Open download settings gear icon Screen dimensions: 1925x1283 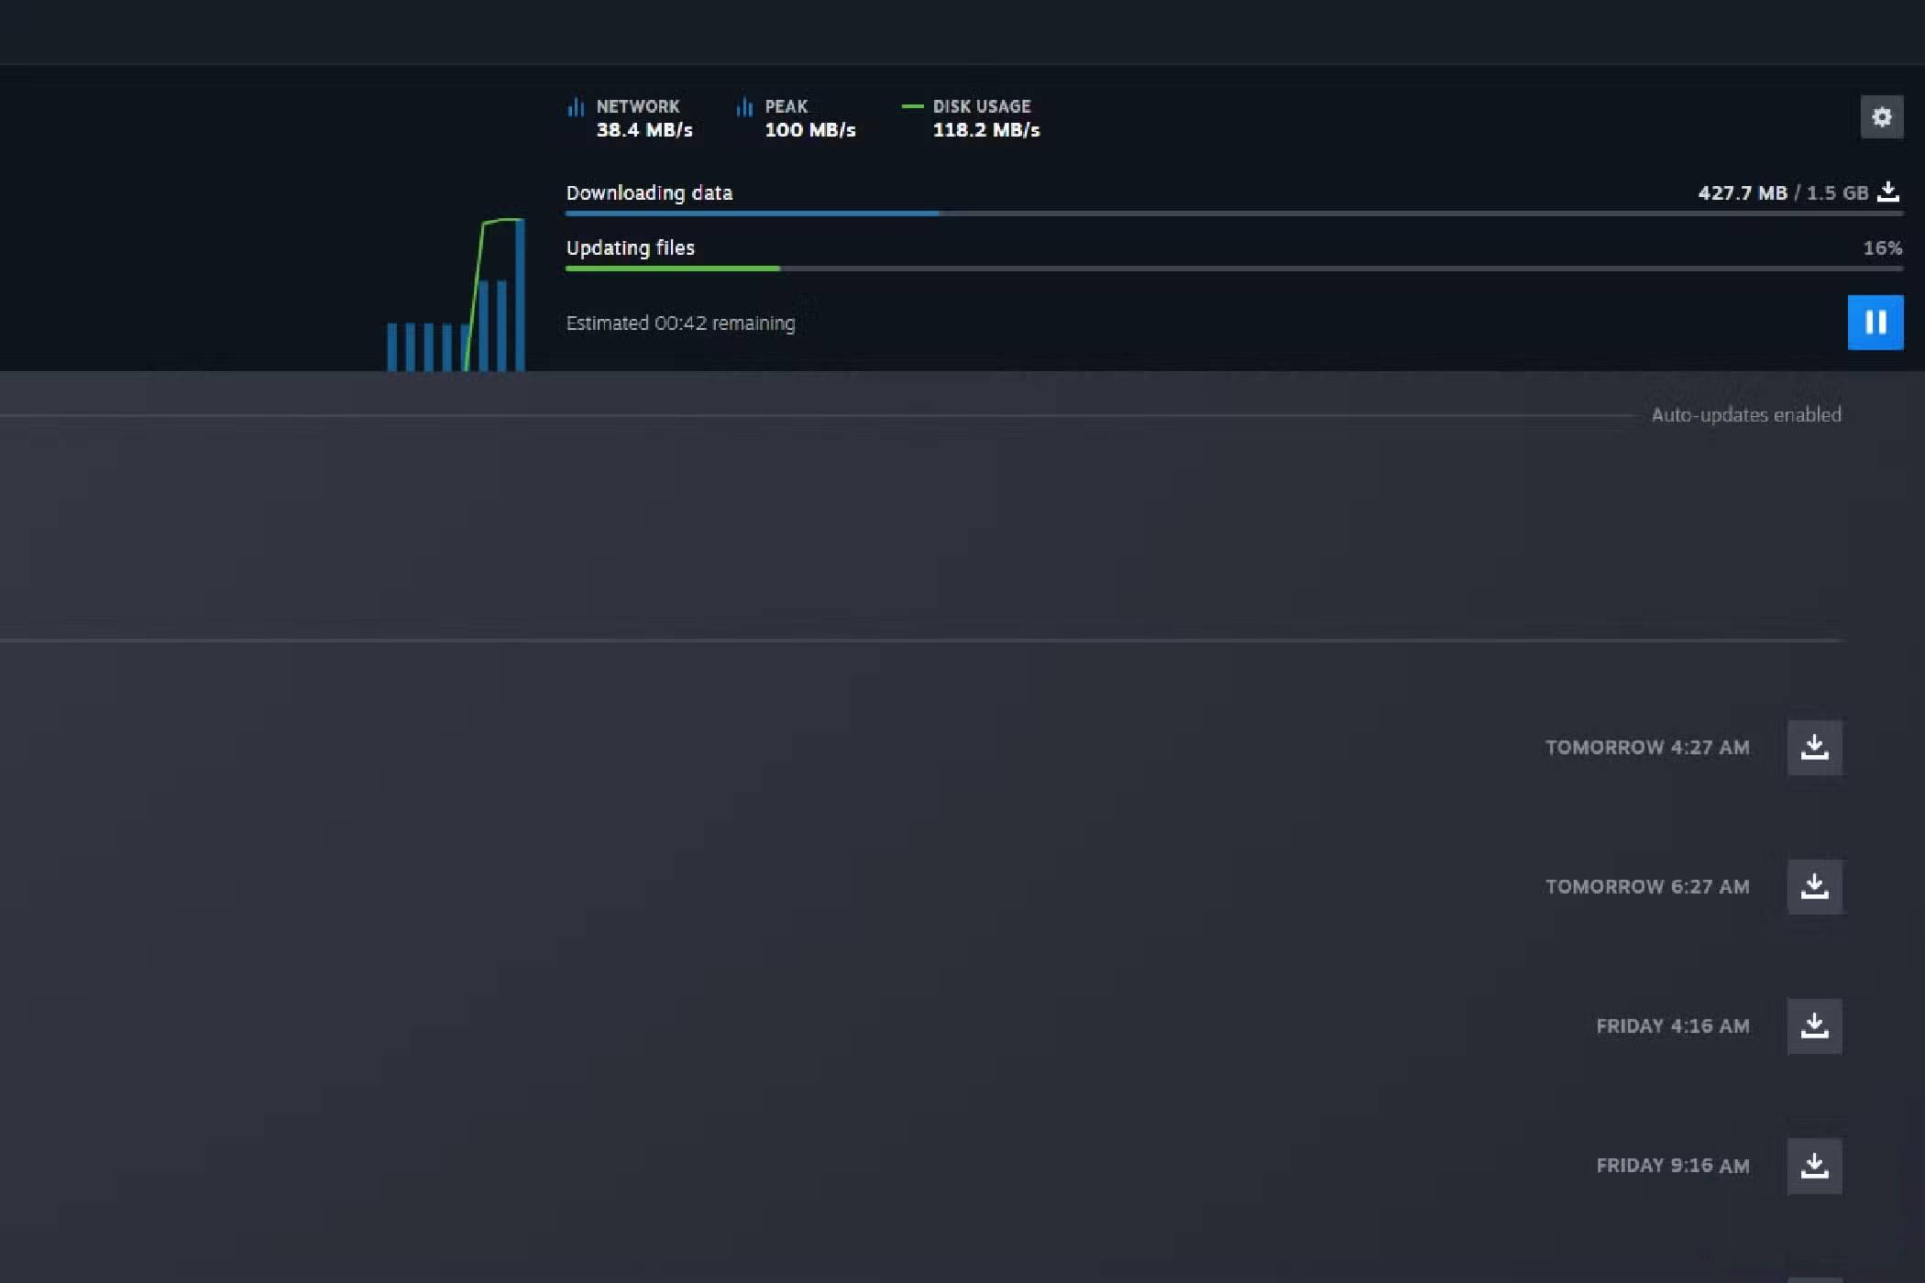pos(1881,117)
